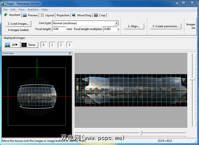Open the Layout tab
The width and height of the screenshot is (199, 145).
pyautogui.click(x=47, y=15)
